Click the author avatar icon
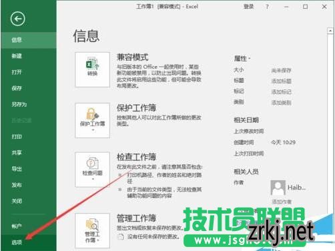 (x=278, y=188)
